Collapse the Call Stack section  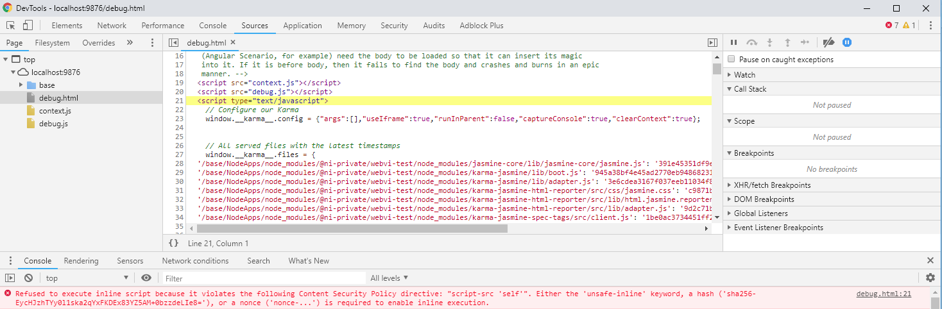[729, 89]
